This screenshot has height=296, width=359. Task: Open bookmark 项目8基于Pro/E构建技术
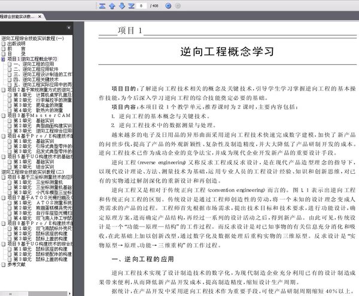(x=40, y=223)
